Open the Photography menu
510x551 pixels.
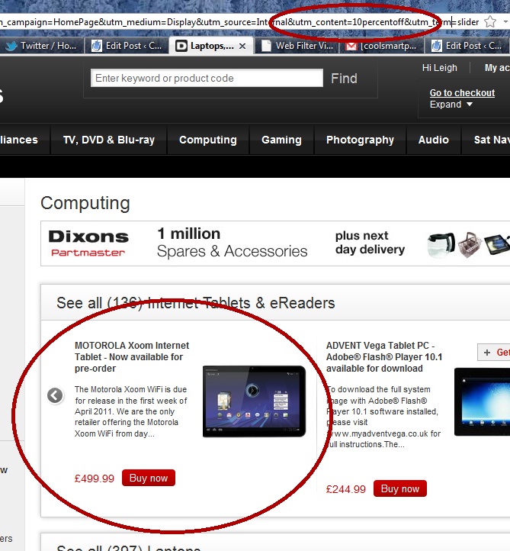pyautogui.click(x=360, y=140)
